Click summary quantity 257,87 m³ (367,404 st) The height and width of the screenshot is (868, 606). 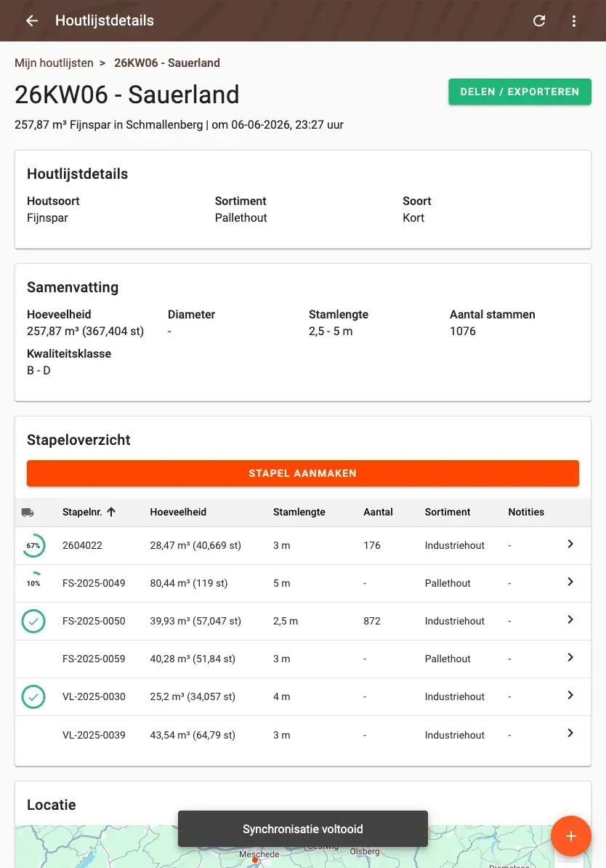[x=85, y=331]
